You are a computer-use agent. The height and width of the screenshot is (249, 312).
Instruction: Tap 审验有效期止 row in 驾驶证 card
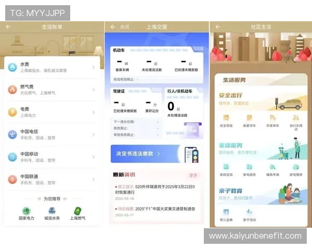tap(136, 135)
